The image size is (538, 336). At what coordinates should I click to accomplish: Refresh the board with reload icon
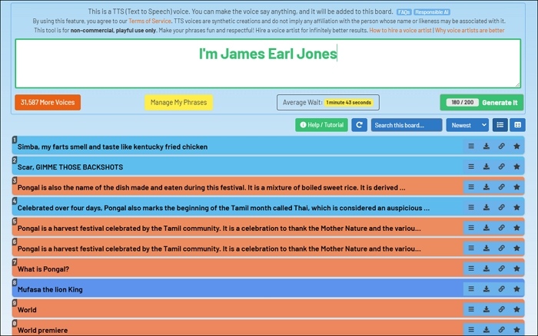[359, 125]
